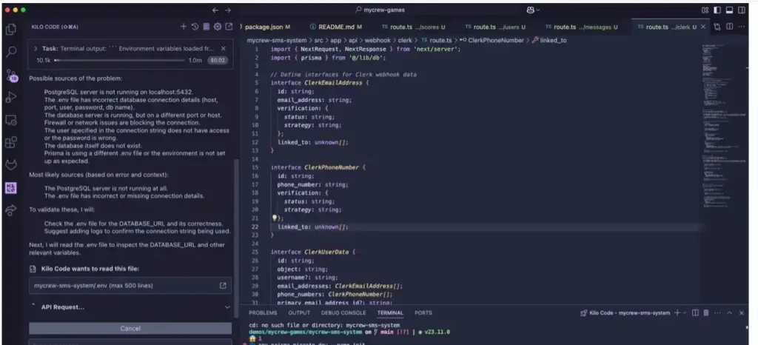Open terminal panel More Actions menu
Viewport: 758px width, 345px height.
(718, 313)
